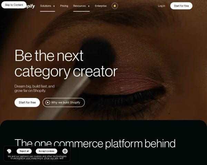Viewport: 207px width, 165px height.
Task: Click the cookie policy text in banner
Action: pos(37,157)
